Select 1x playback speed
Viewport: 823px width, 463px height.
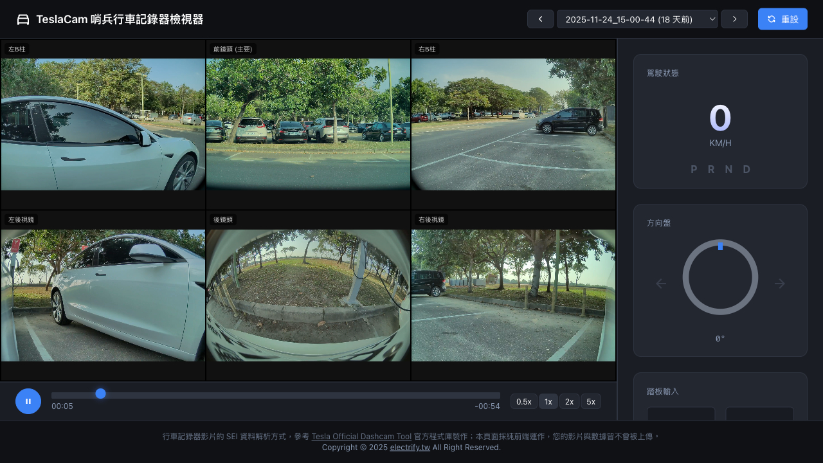coord(548,401)
